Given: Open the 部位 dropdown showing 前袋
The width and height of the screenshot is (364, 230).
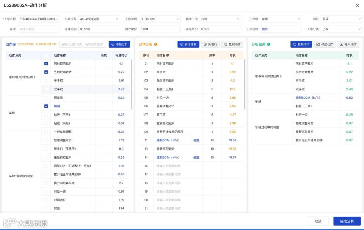Looking at the screenshot, I should point(341,19).
